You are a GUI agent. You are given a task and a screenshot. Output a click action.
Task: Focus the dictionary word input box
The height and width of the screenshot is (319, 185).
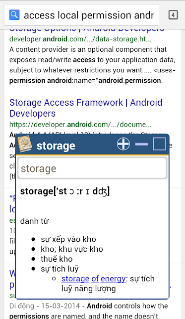point(92,168)
